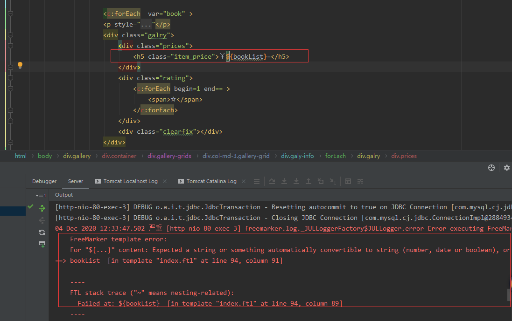This screenshot has height=321, width=512.
Task: Close the Tomcat Catalina Log tab
Action: coord(244,181)
